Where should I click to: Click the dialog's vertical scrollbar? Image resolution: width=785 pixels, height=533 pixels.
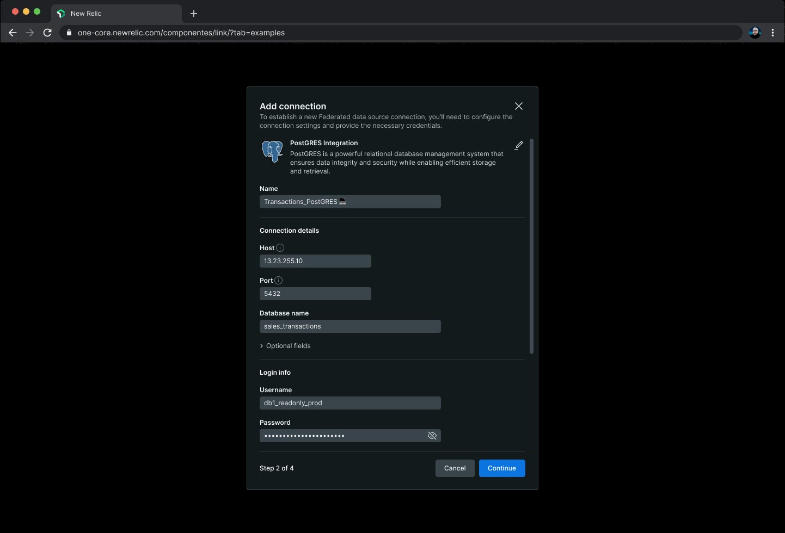[532, 246]
